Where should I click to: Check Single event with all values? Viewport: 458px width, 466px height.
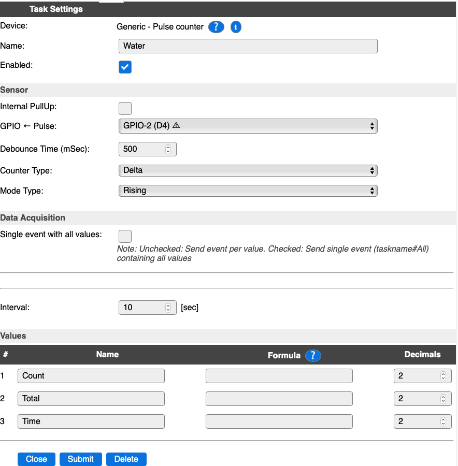pos(125,236)
